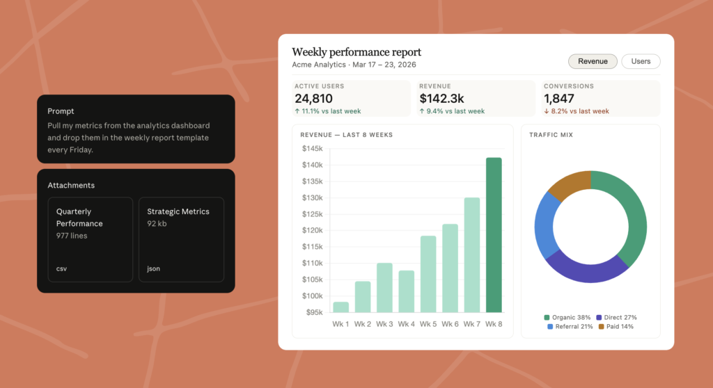Select the Wk 4 revenue bar
The height and width of the screenshot is (388, 713).
coord(407,291)
